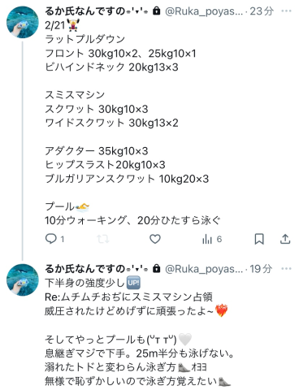Image resolution: width=299 pixels, height=390 pixels.
Task: Open @Ruka_poyas handle on second tweet
Action: click(204, 269)
